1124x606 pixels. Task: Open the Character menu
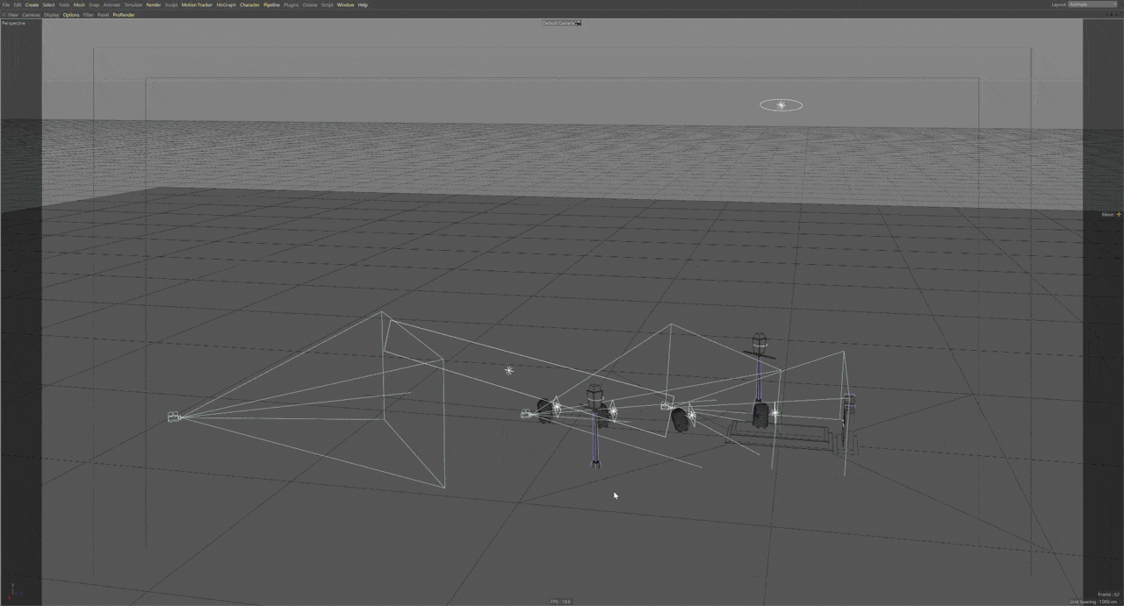249,4
